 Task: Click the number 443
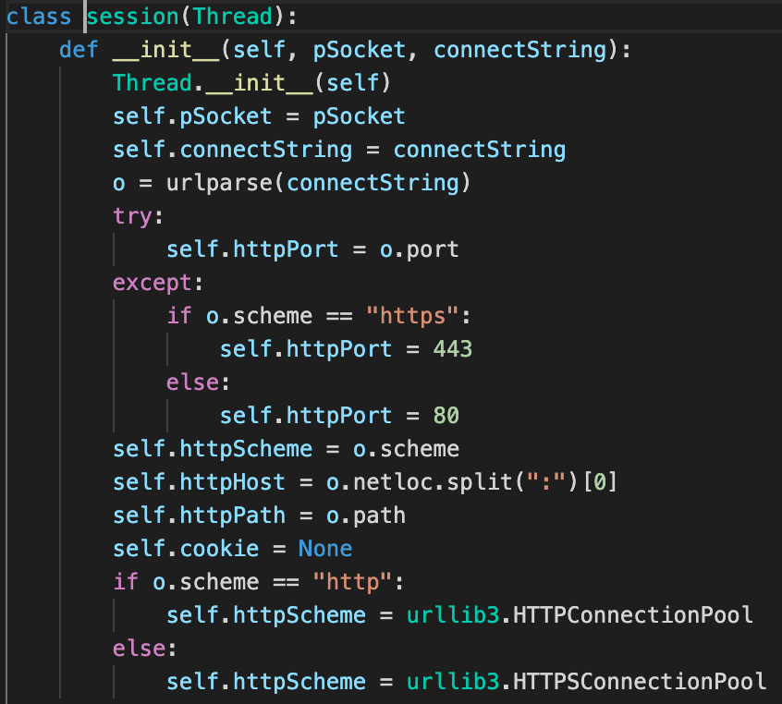click(453, 349)
